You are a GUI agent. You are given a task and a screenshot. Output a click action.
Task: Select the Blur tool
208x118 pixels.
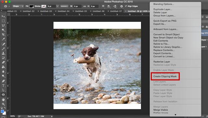point(3,71)
